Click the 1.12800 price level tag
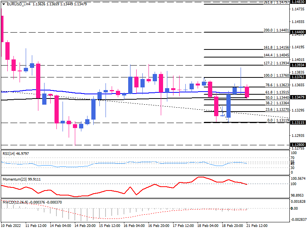Viewport: 307px width, 230px height. click(x=298, y=145)
